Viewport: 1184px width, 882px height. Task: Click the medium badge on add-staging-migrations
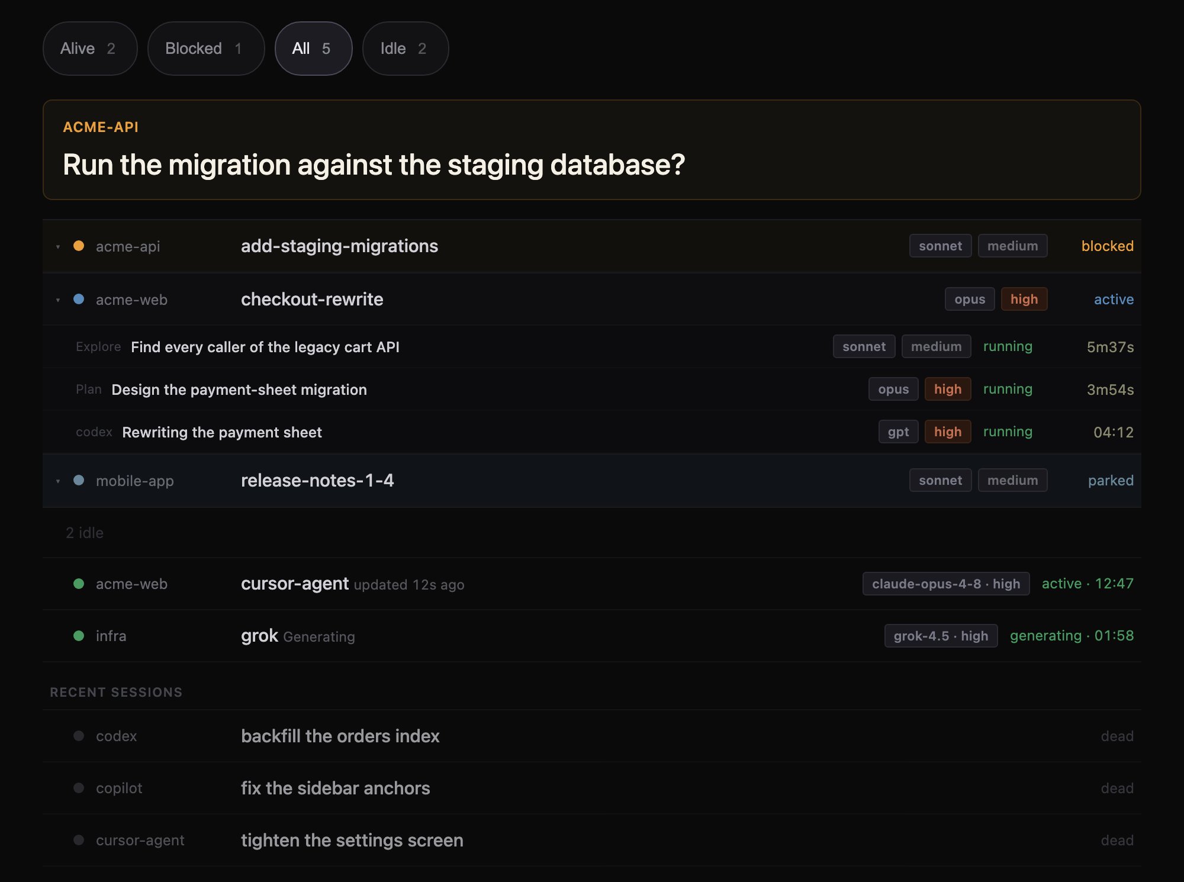(1013, 246)
